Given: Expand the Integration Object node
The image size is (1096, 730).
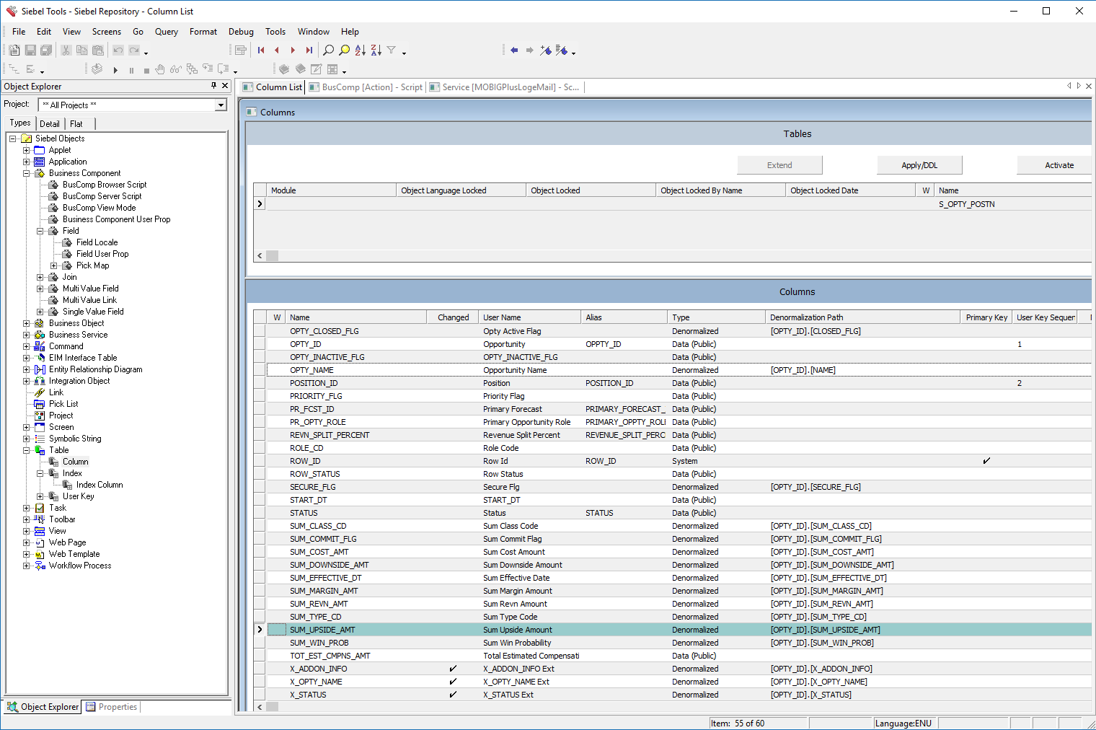Looking at the screenshot, I should click(x=26, y=381).
